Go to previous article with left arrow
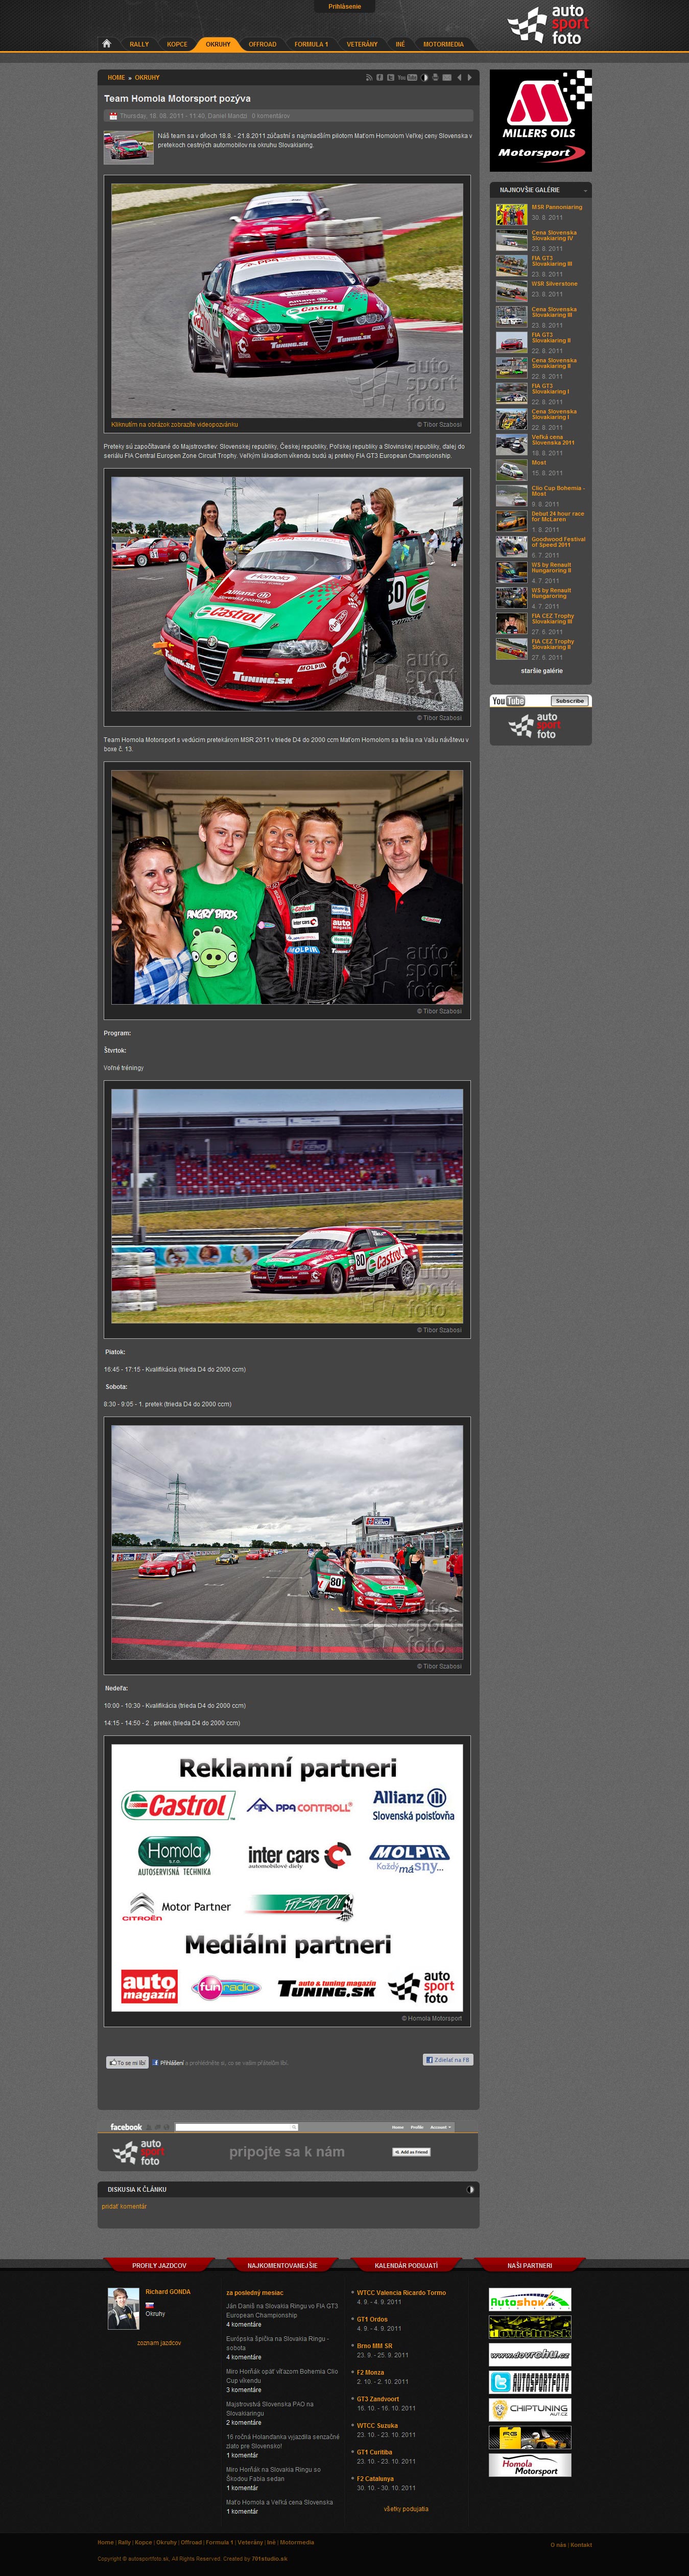This screenshot has height=2576, width=689. [459, 77]
